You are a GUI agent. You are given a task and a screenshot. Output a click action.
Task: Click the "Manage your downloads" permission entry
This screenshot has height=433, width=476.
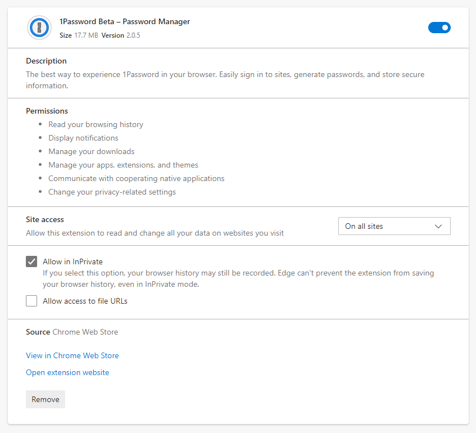coord(91,151)
